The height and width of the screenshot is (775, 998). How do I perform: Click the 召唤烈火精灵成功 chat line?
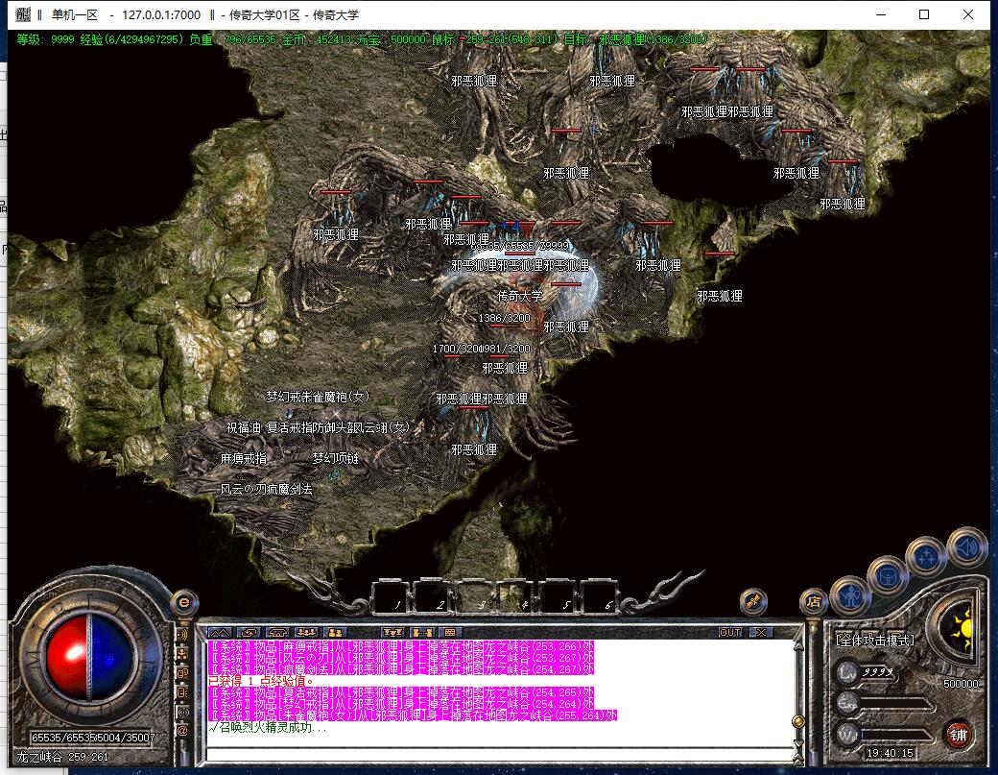click(268, 727)
